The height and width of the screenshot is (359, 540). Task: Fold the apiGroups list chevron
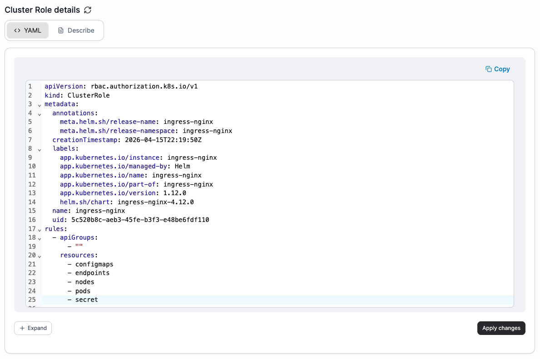click(40, 239)
